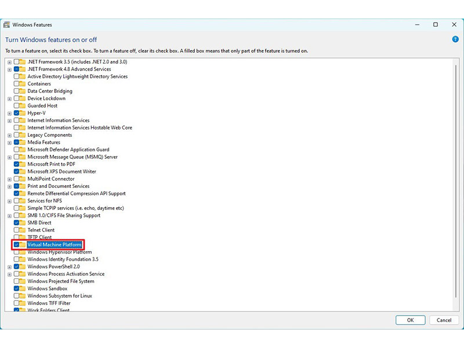Click folder icon next to Services for NFS

click(23, 201)
